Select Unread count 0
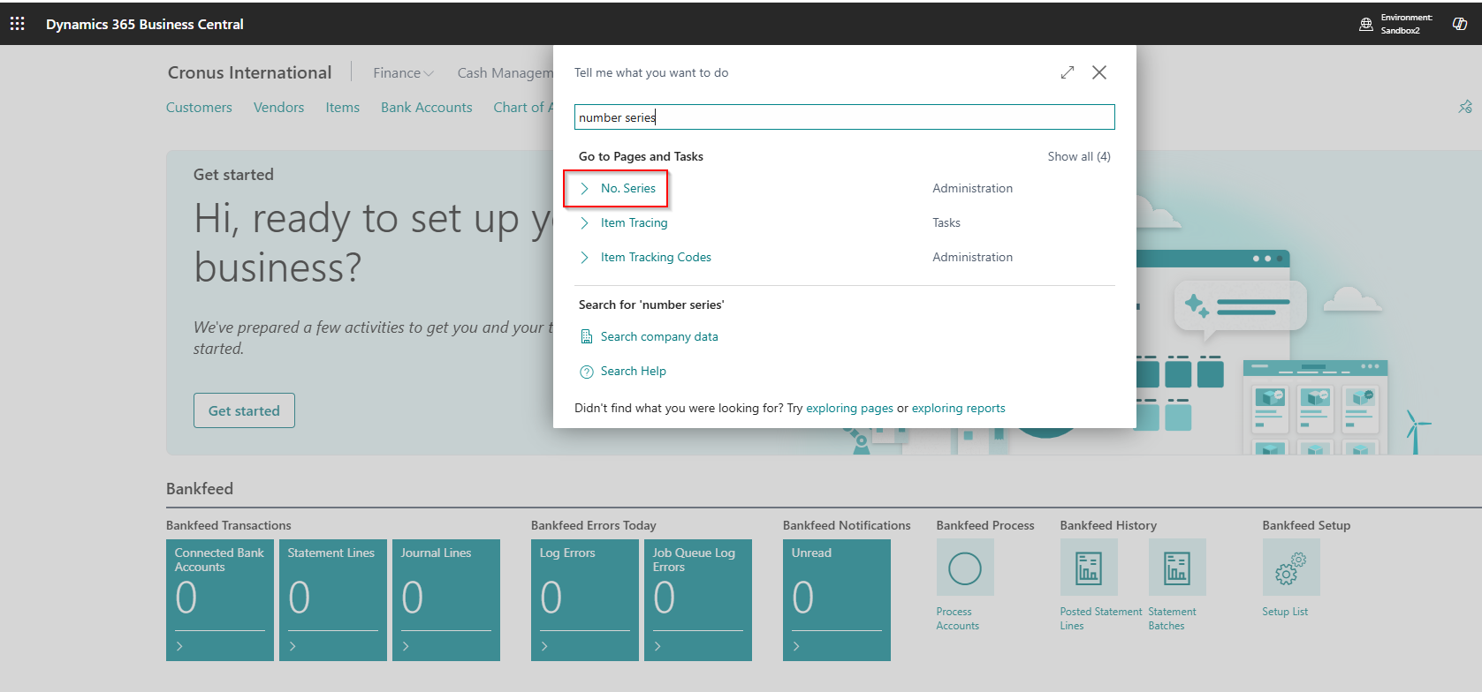1482x692 pixels. tap(803, 598)
